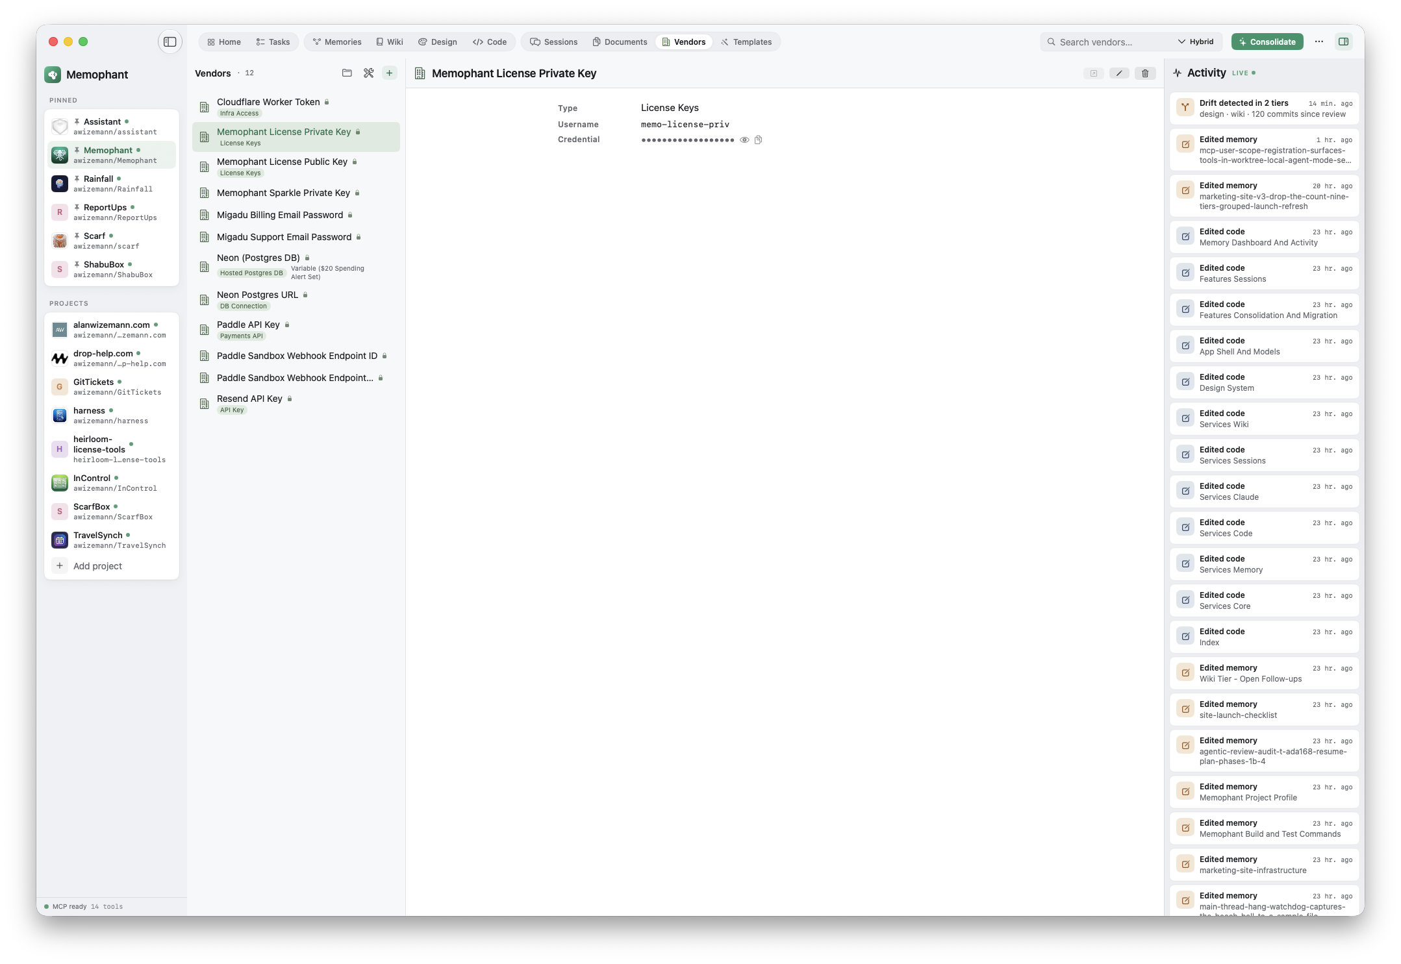Open the vendor tools wrench icon

(x=368, y=73)
